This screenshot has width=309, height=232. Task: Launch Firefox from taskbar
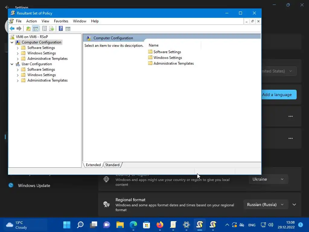point(160,225)
